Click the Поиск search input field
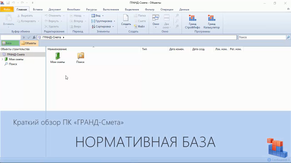This screenshot has width=291, height=163. (x=262, y=37)
